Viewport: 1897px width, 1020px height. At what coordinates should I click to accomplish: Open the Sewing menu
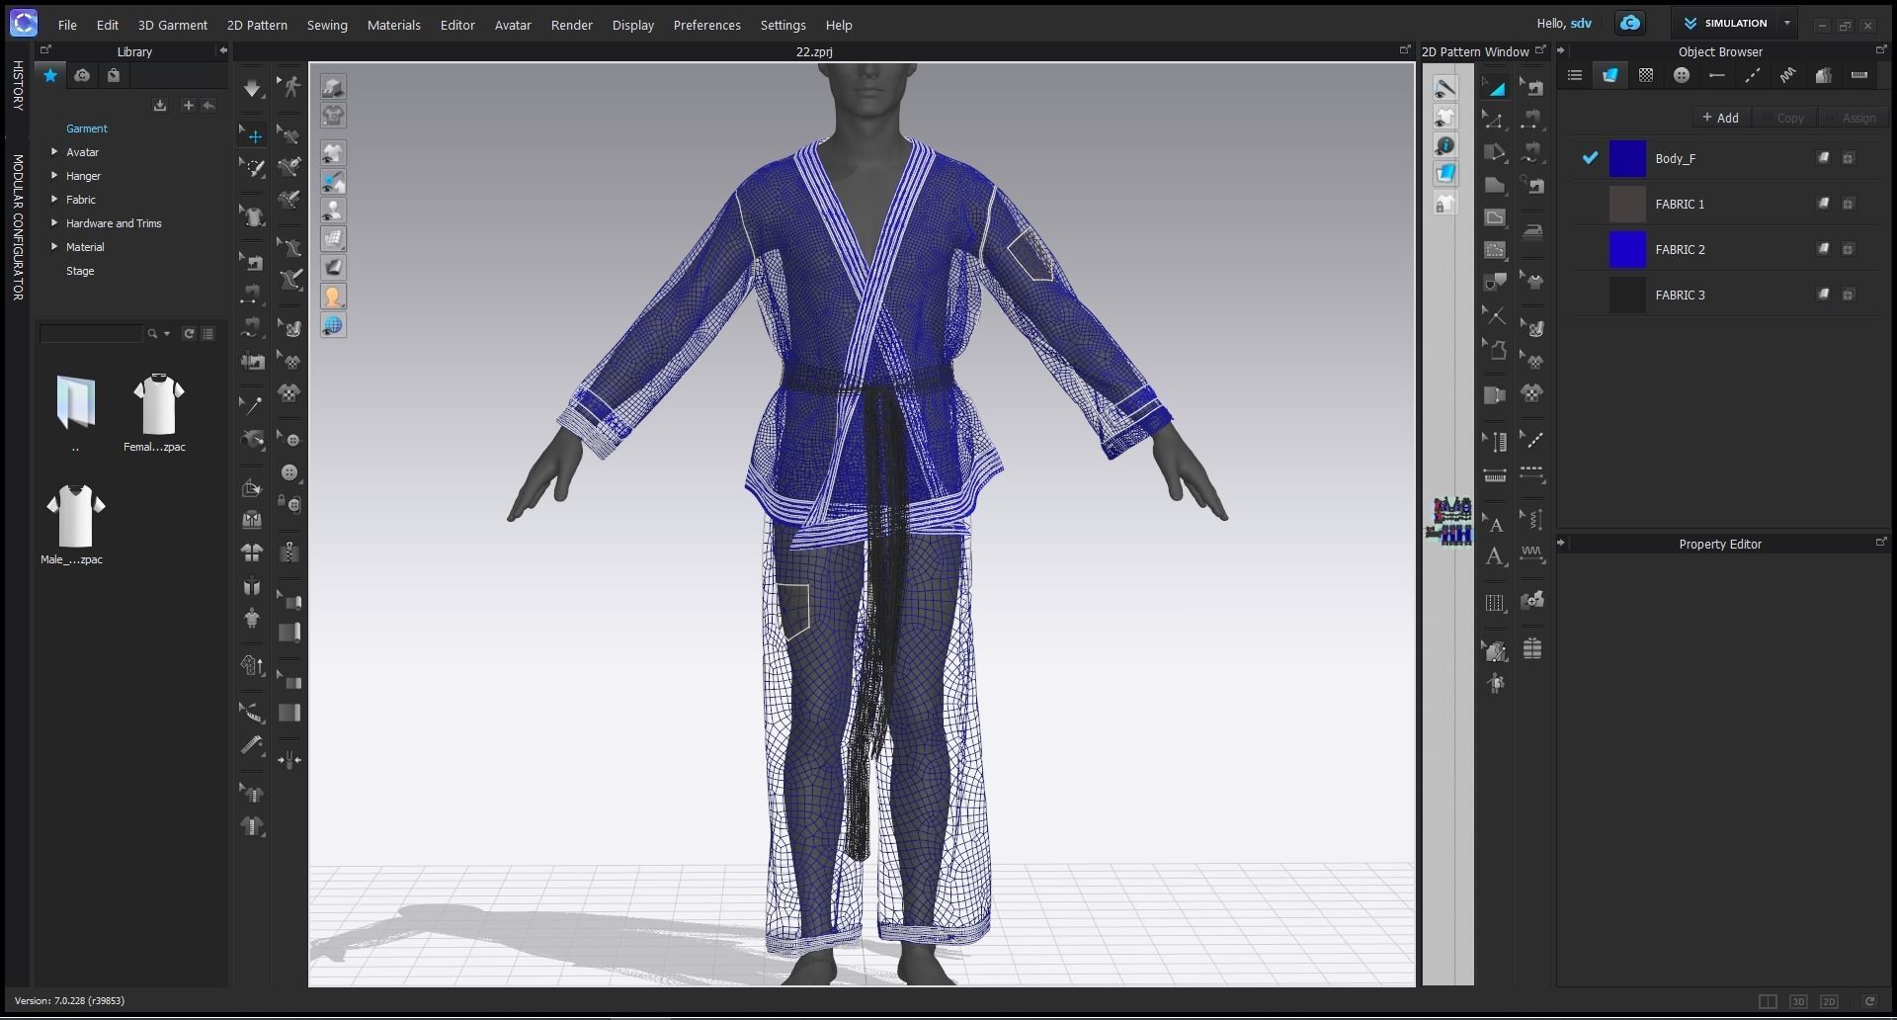(327, 25)
